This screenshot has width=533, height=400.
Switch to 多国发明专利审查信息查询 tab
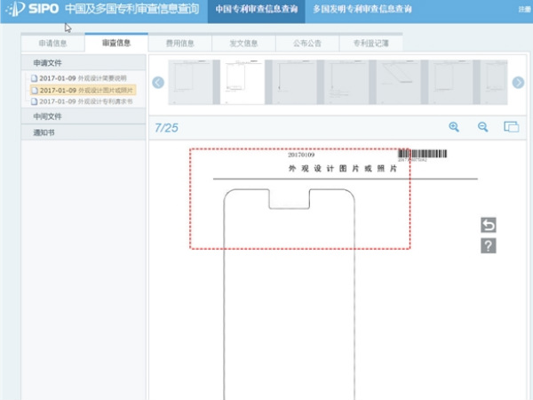click(x=362, y=9)
